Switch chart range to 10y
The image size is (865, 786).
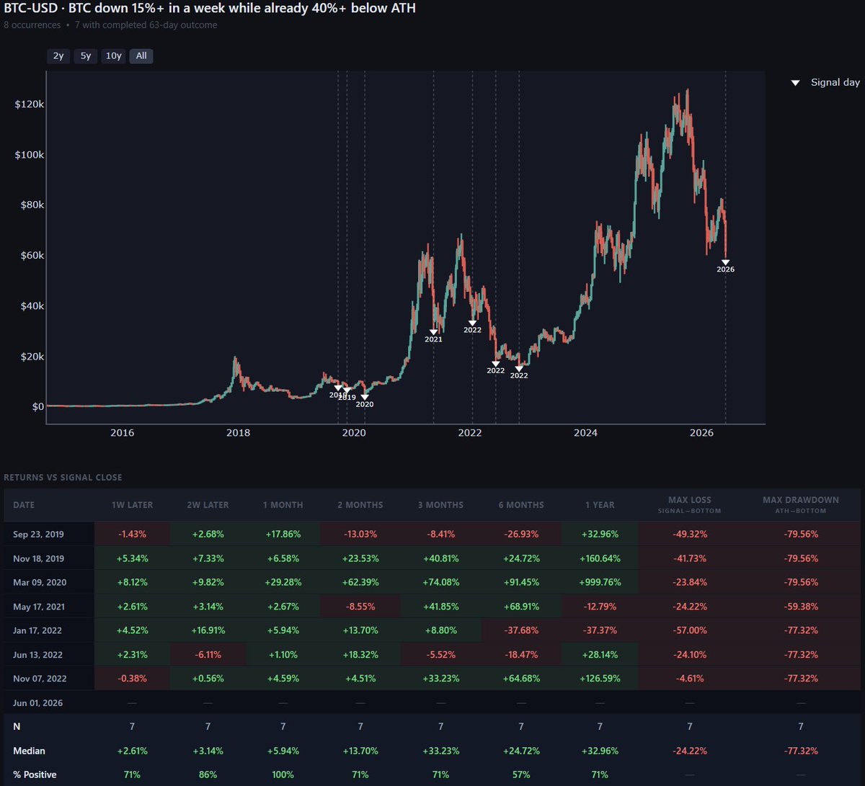click(113, 55)
